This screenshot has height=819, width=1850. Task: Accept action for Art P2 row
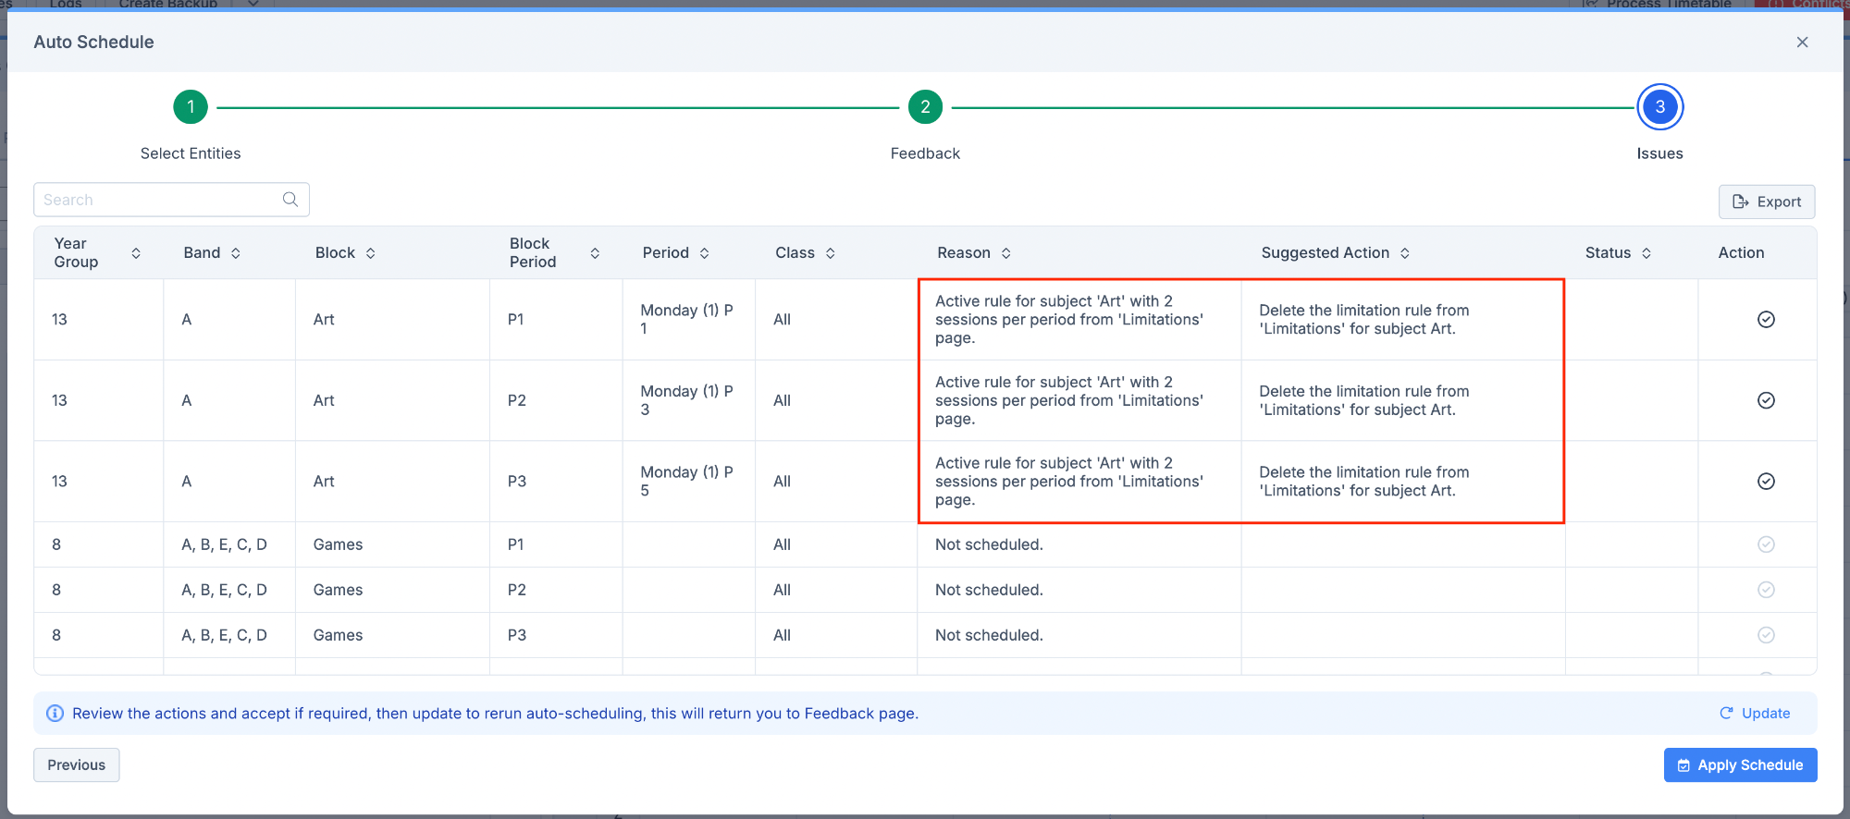pyautogui.click(x=1766, y=400)
